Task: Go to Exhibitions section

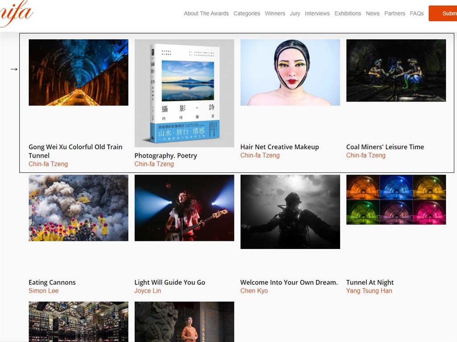Action: [x=348, y=13]
